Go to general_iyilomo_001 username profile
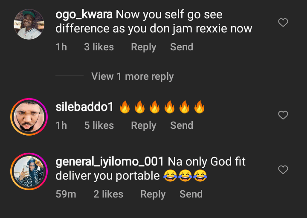The height and width of the screenshot is (218, 307). pos(110,162)
